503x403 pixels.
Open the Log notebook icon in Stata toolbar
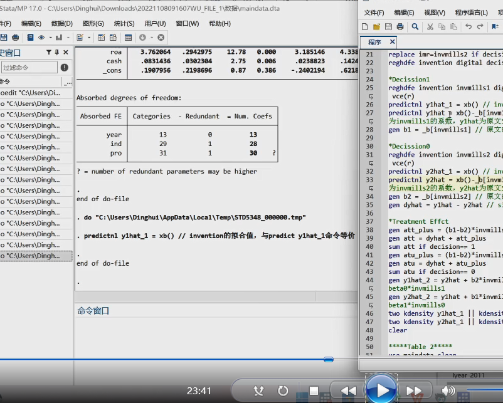(x=30, y=38)
